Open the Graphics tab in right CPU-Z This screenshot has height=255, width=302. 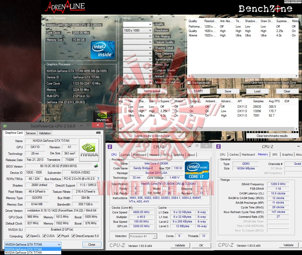click(287, 155)
